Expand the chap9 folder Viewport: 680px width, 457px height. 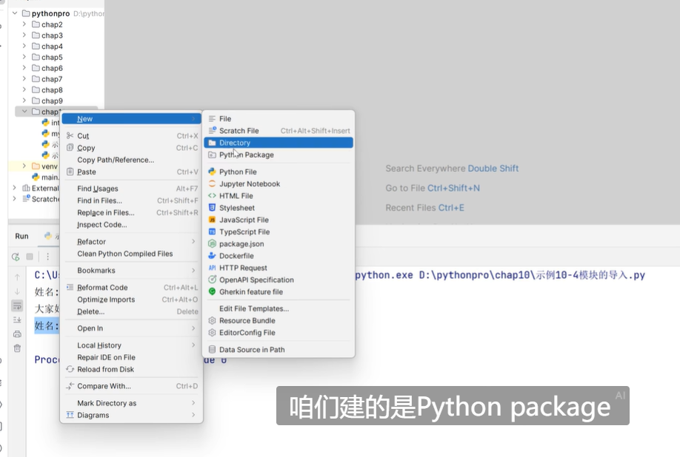click(24, 101)
